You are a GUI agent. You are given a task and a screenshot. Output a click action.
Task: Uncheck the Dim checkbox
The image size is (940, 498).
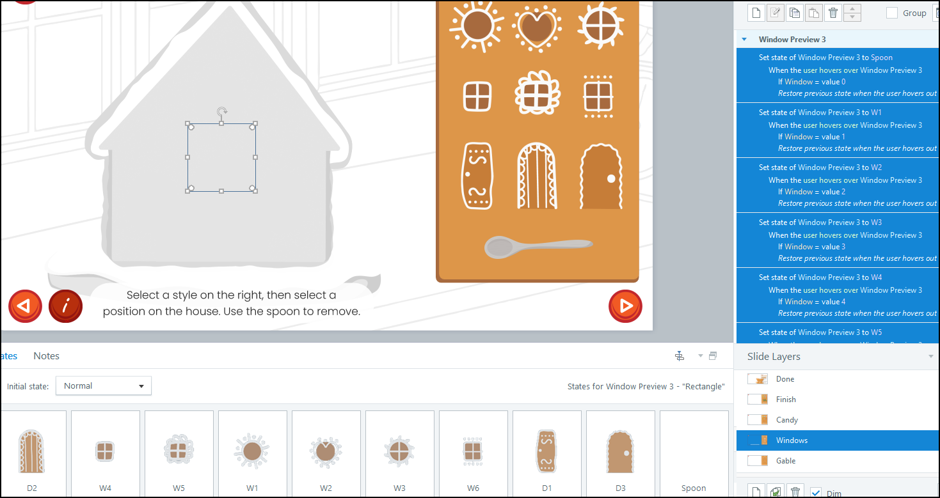[x=816, y=492]
